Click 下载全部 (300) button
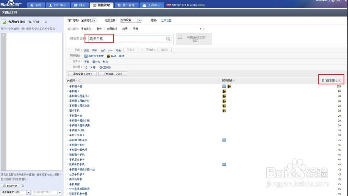The image size is (348, 196). pyautogui.click(x=113, y=74)
